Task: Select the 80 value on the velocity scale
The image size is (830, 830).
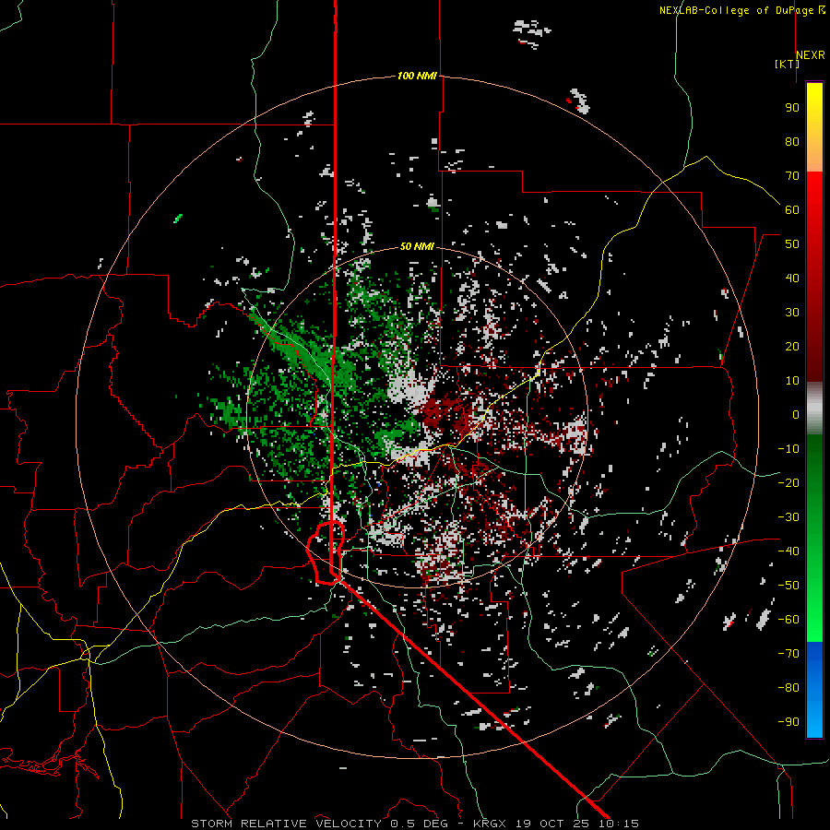Action: (x=792, y=141)
